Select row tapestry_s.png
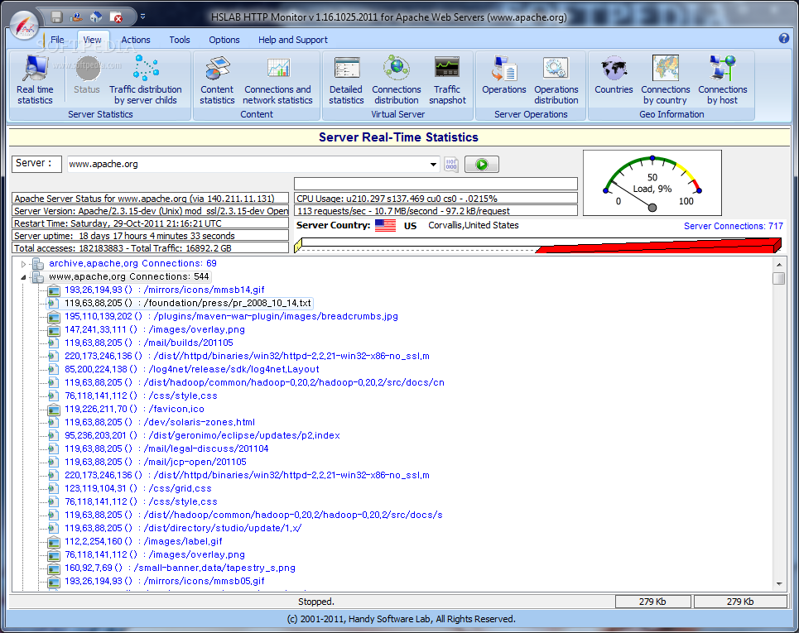The width and height of the screenshot is (799, 633). (180, 568)
